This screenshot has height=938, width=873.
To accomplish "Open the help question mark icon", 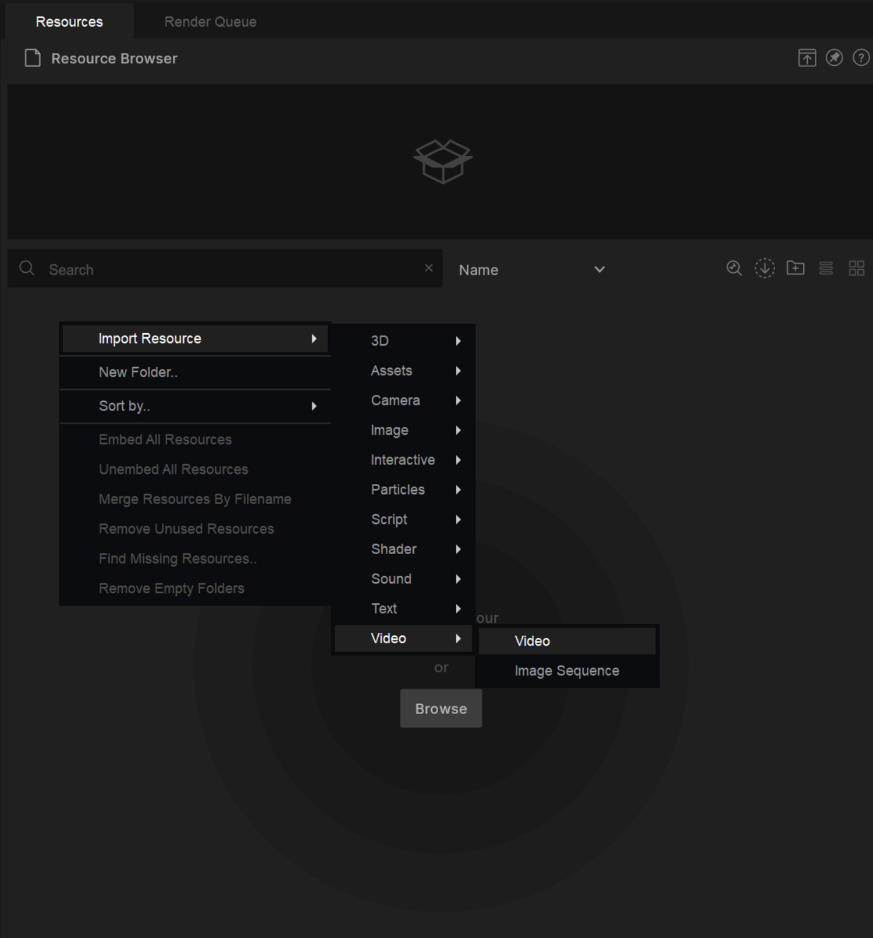I will pyautogui.click(x=861, y=58).
